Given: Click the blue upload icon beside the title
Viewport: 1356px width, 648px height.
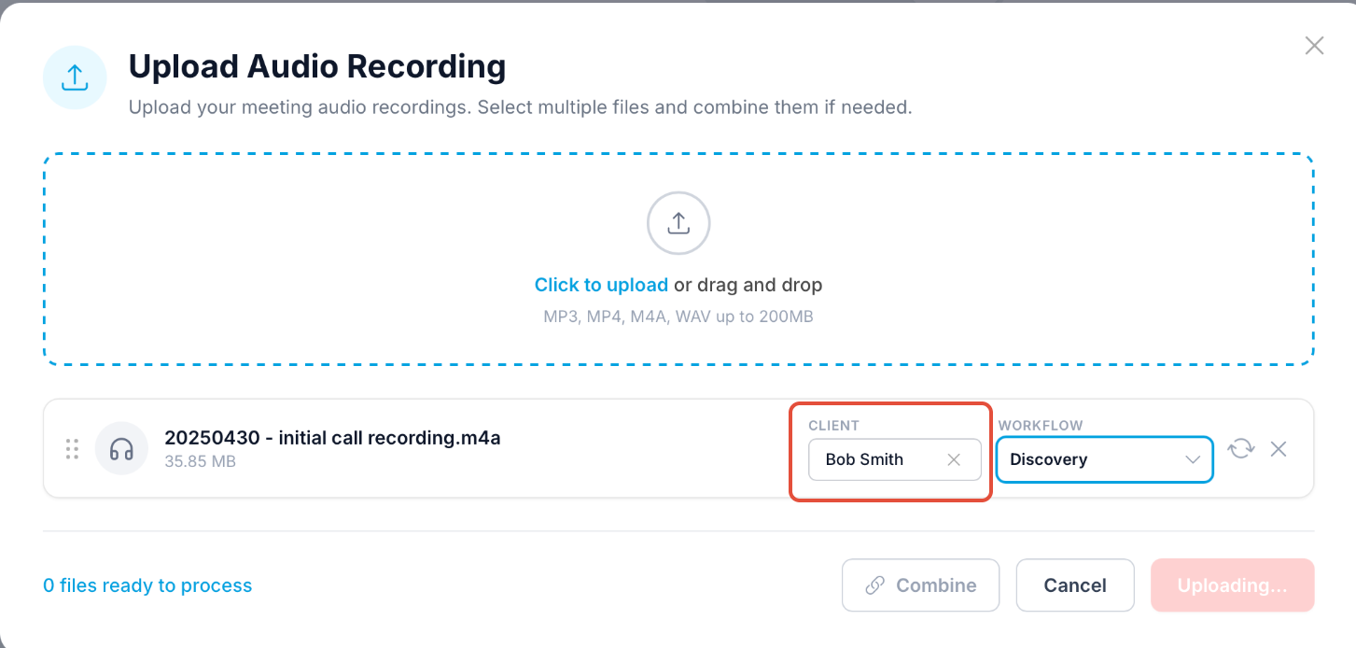Looking at the screenshot, I should 75,77.
